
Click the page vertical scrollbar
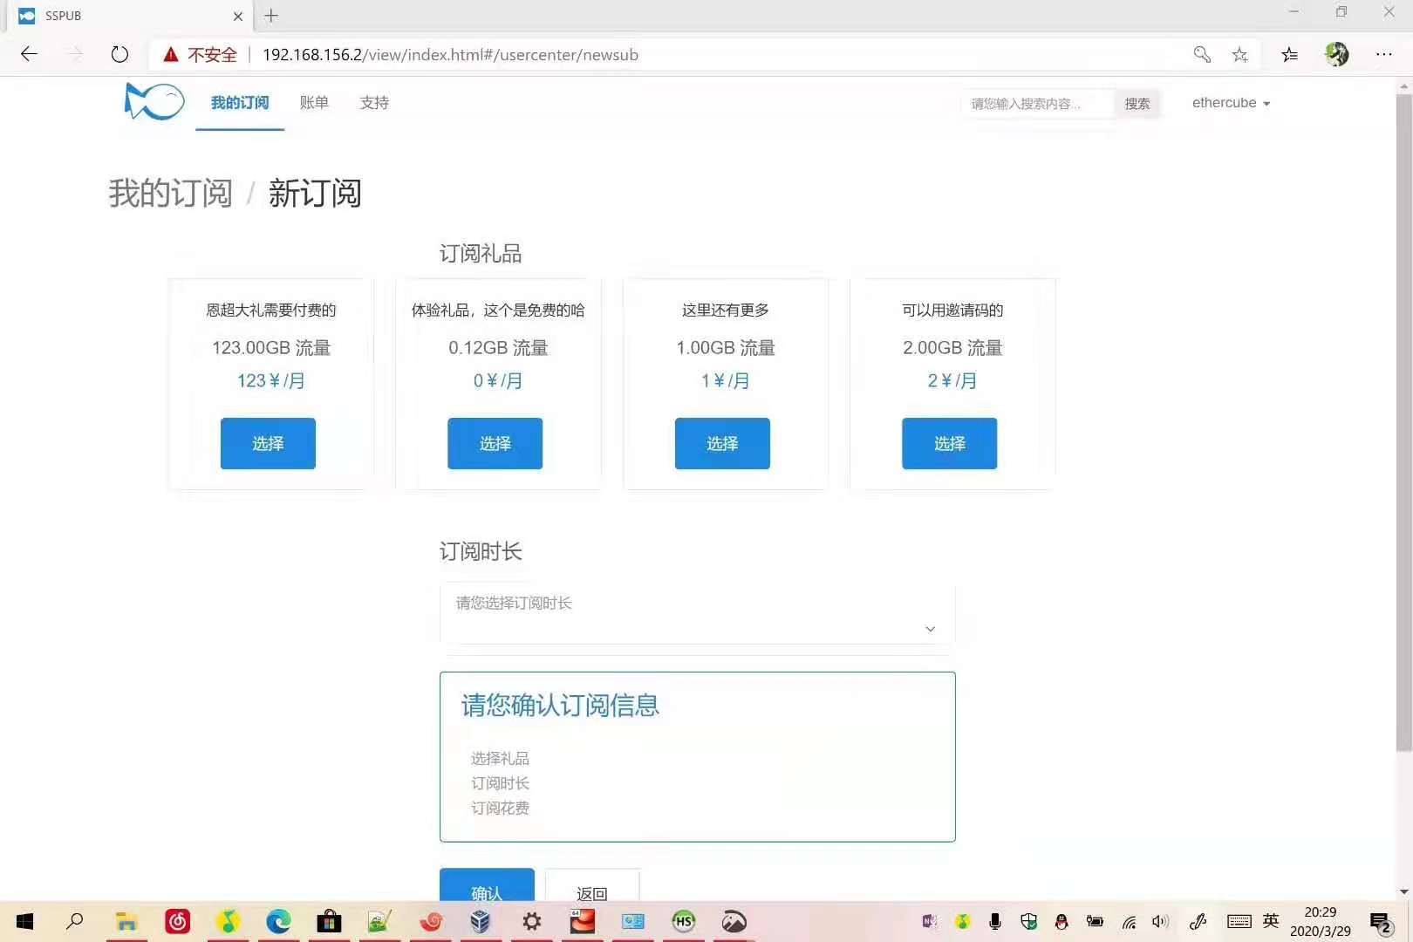pos(1403,419)
